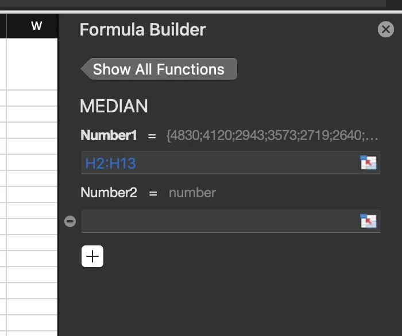
Task: Click the Formula Builder title
Action: pyautogui.click(x=142, y=30)
